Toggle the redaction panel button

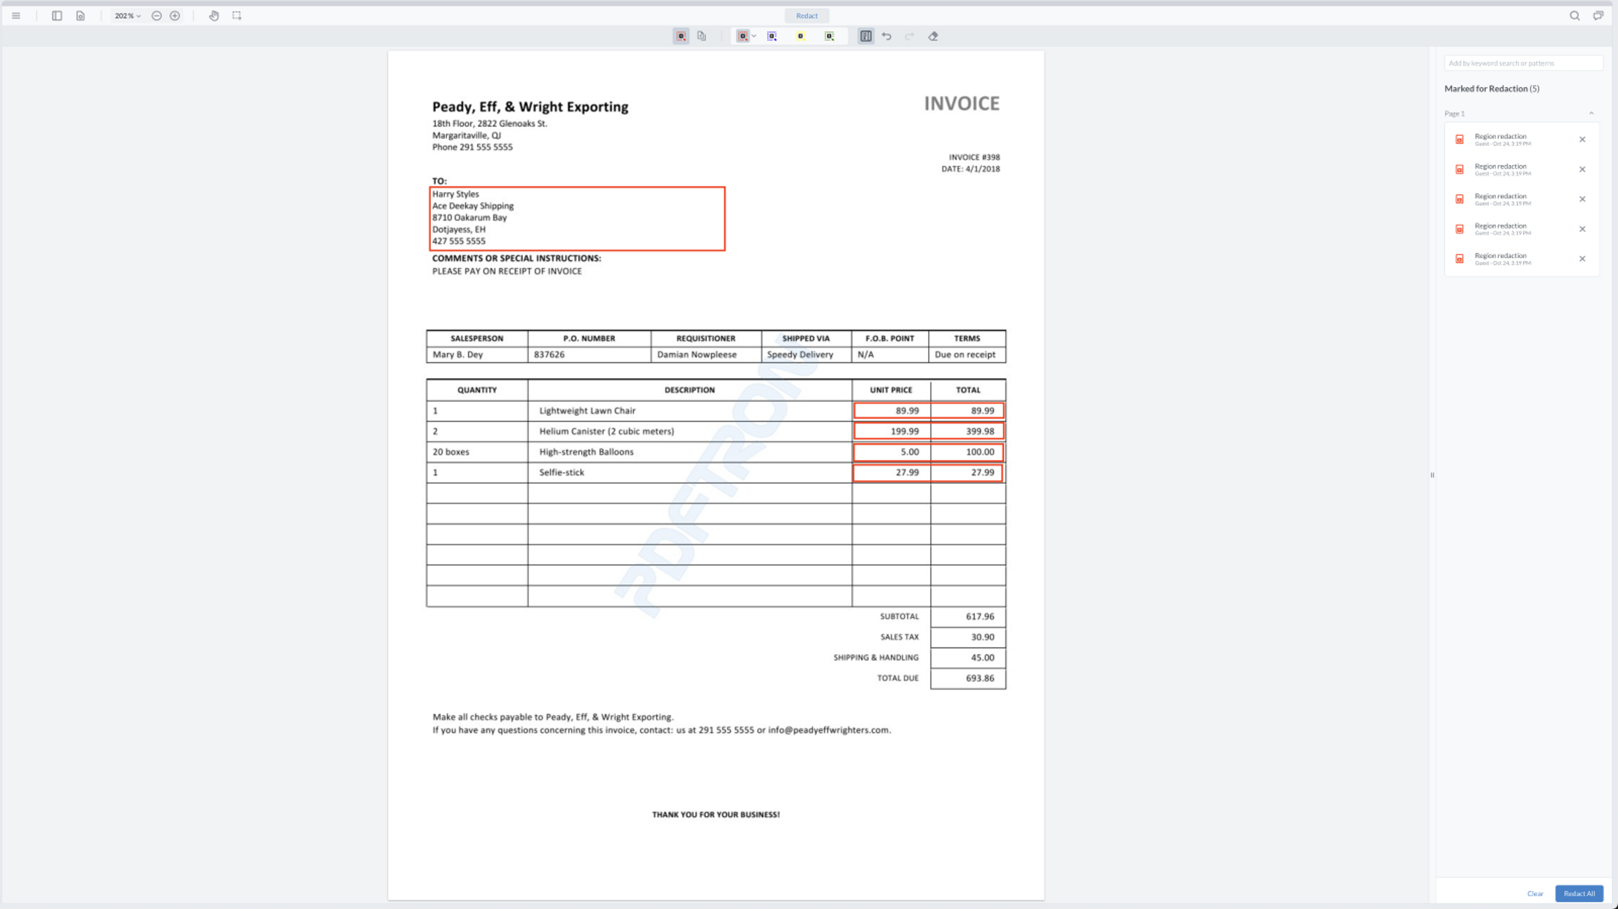click(865, 36)
